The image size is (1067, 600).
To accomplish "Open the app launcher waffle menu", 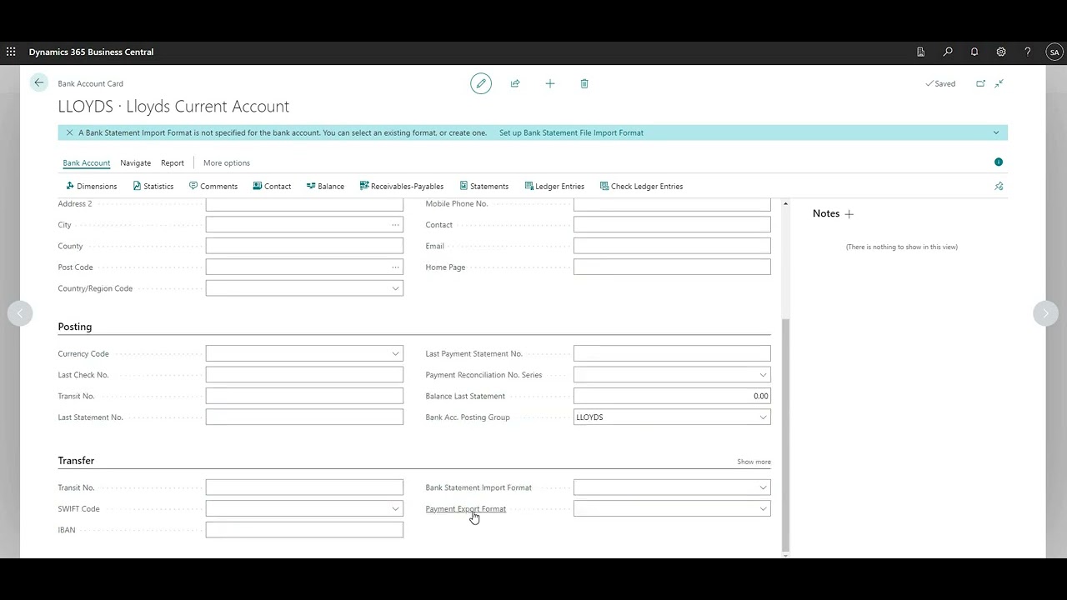I will coord(11,52).
